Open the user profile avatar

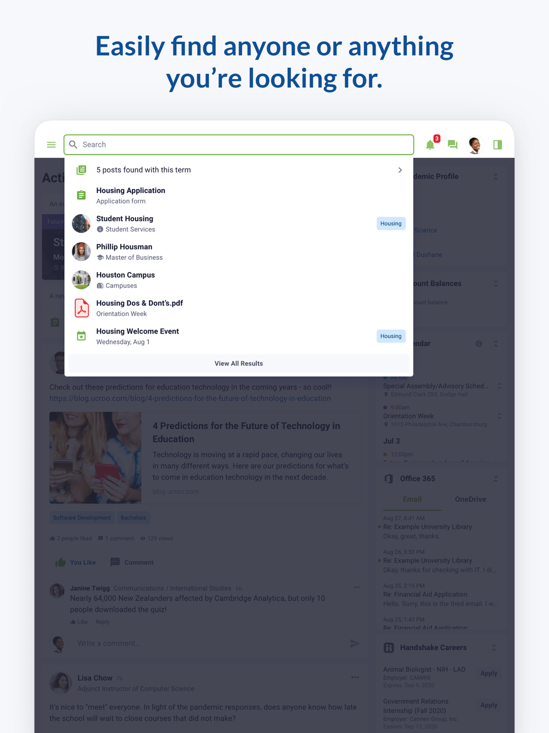475,145
